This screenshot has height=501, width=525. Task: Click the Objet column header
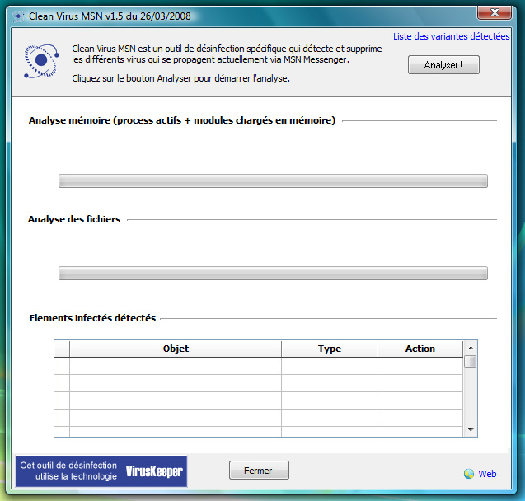(x=176, y=349)
